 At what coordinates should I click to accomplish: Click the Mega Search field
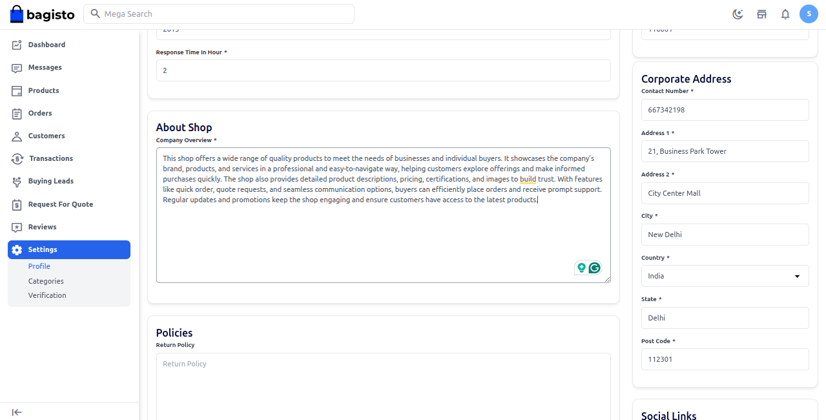tap(220, 14)
